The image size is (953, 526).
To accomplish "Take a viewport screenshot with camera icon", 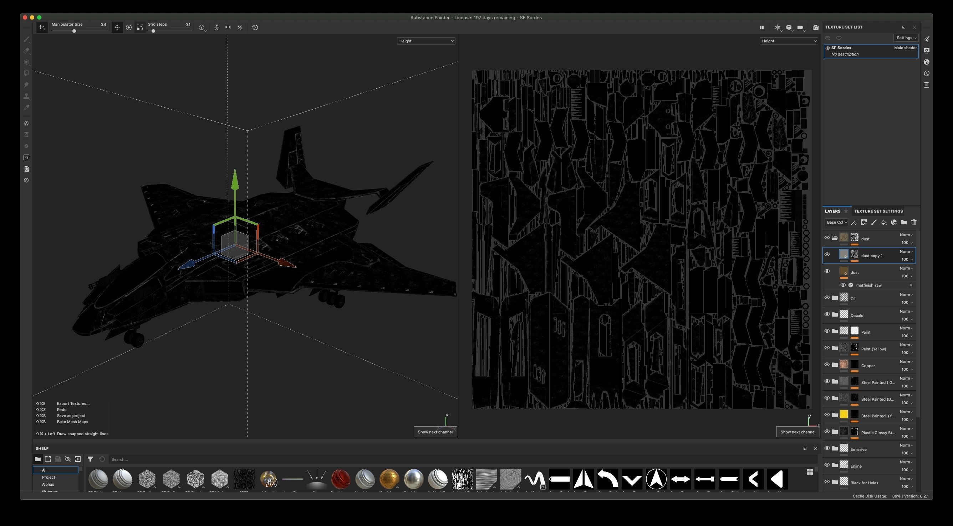I will [x=815, y=27].
